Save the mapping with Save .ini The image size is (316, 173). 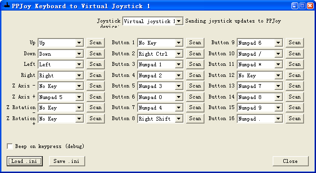67,161
